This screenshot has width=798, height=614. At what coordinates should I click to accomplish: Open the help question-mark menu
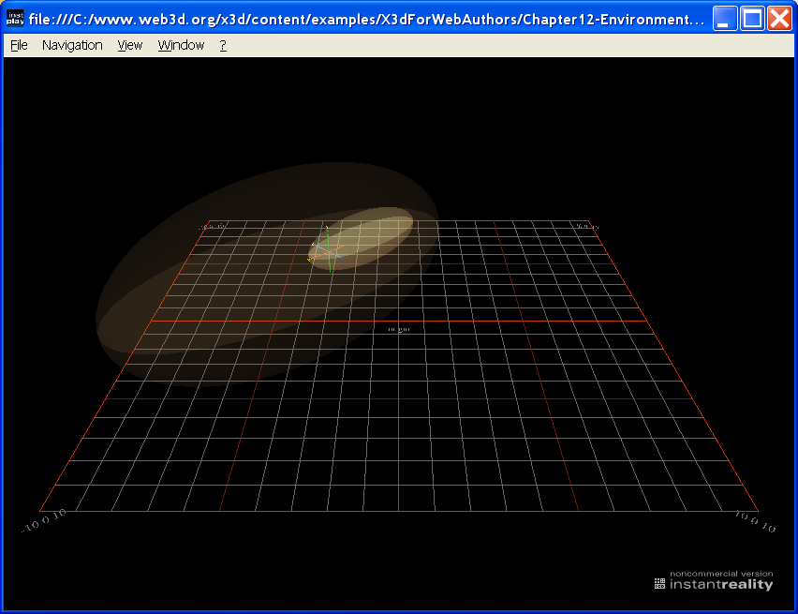(x=222, y=44)
